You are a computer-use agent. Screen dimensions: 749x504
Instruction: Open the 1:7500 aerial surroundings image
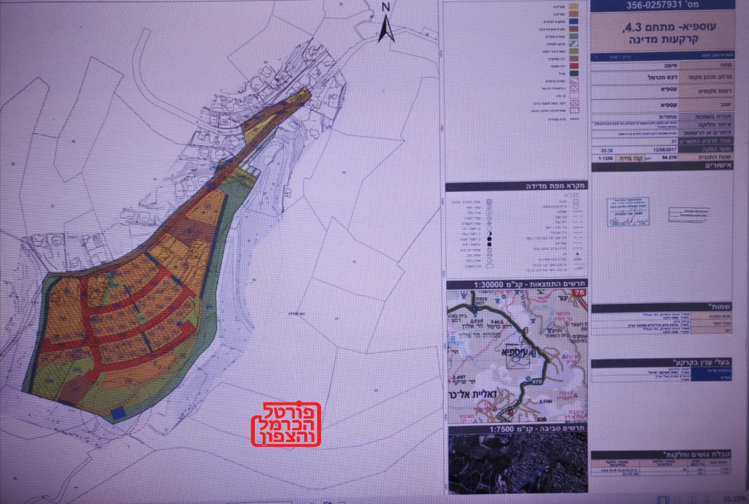pos(517,464)
